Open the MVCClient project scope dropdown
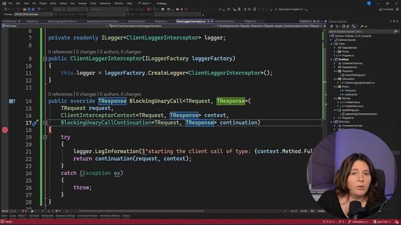The width and height of the screenshot is (401, 225). 55,26
